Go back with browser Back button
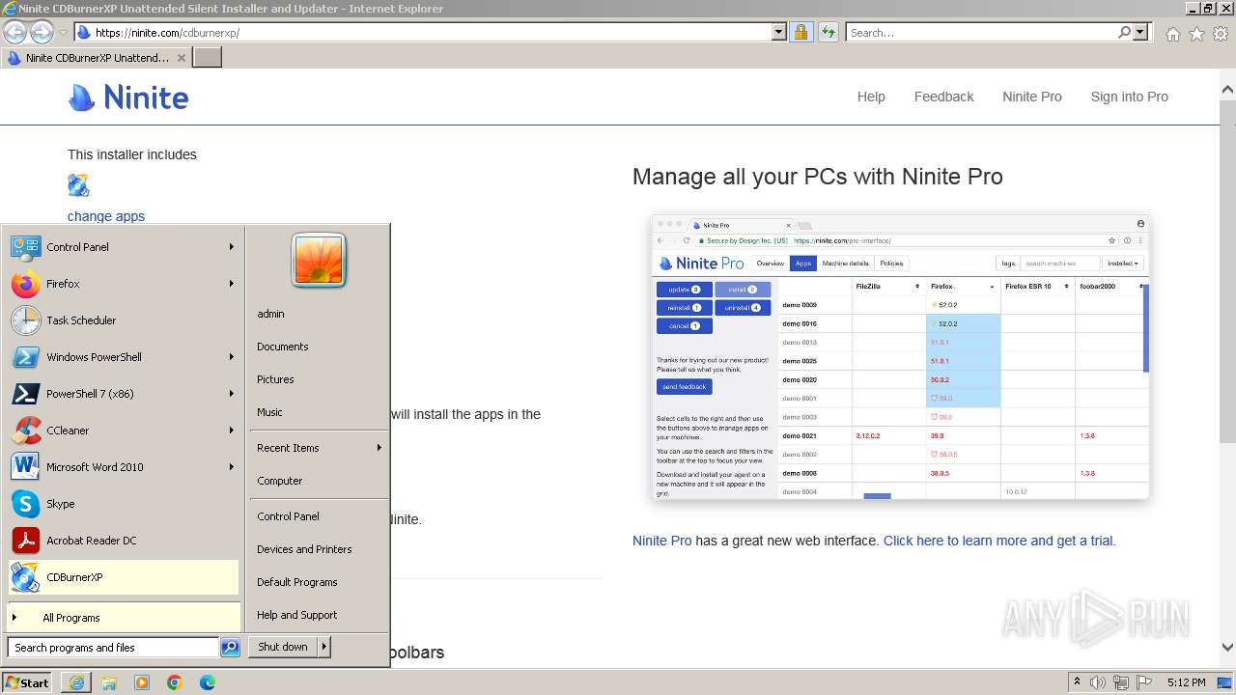1236x695 pixels. [x=14, y=33]
